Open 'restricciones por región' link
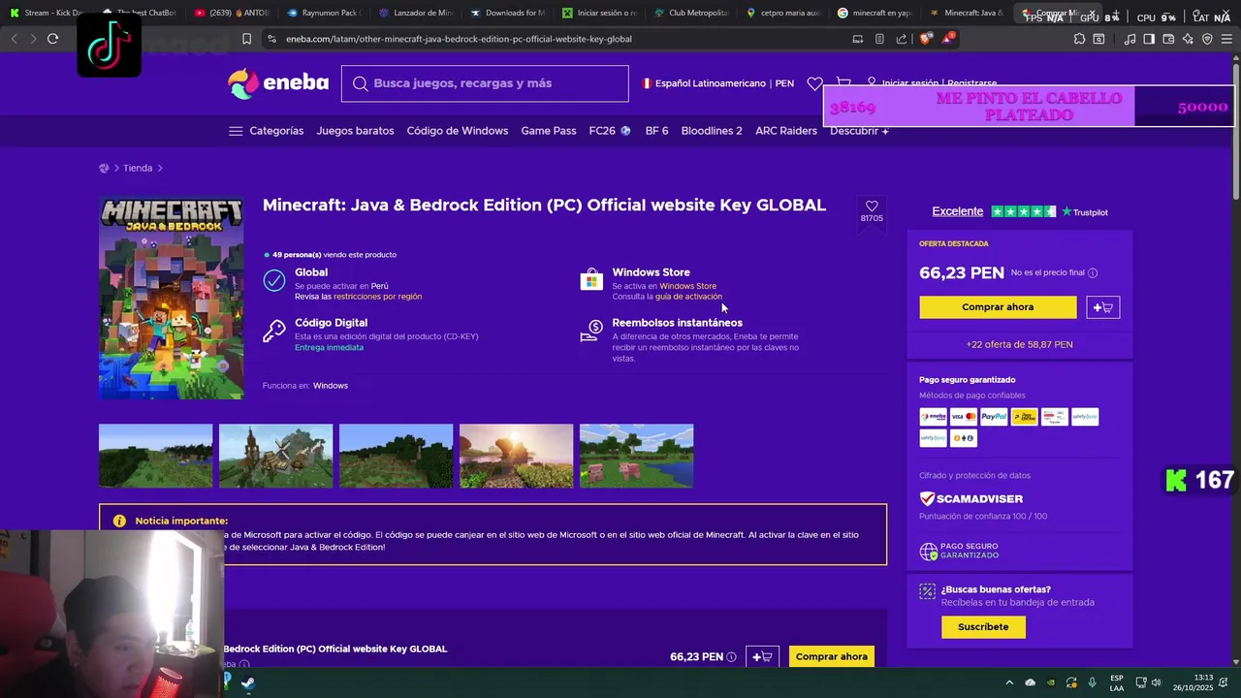 tap(377, 297)
